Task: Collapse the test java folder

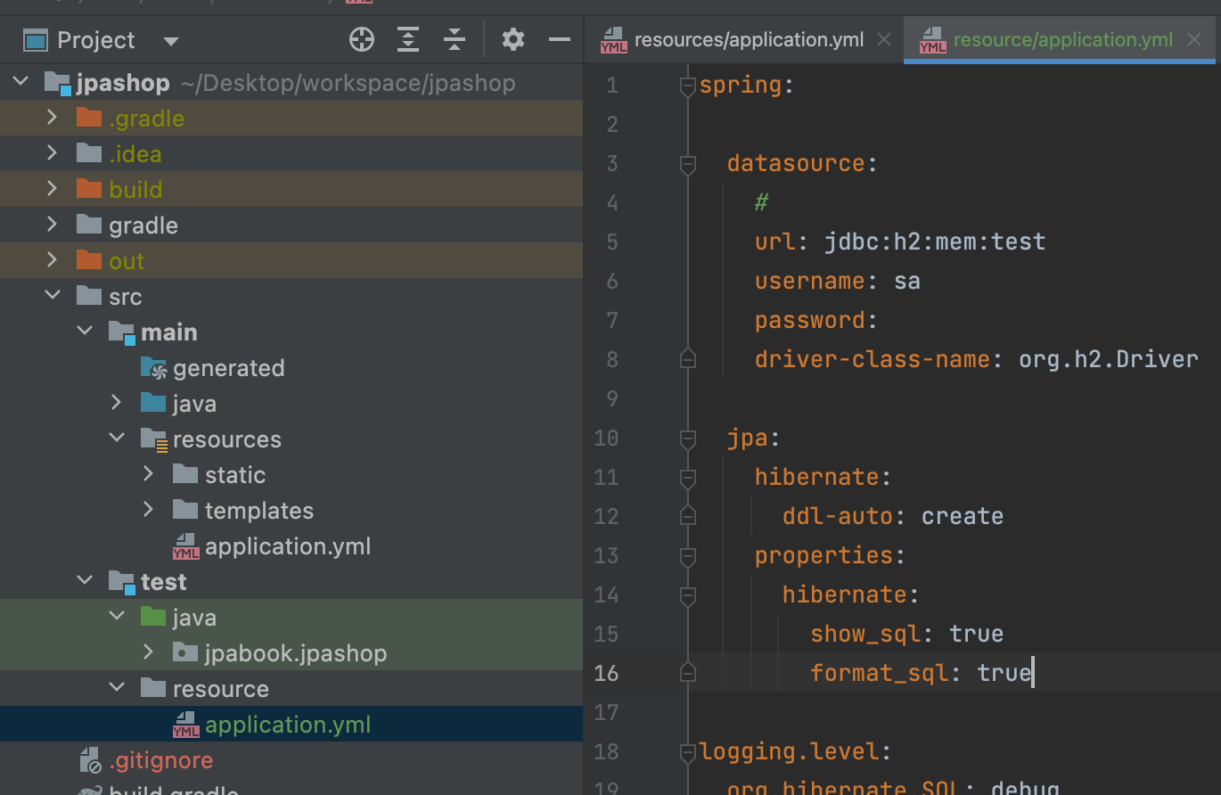Action: [x=116, y=617]
